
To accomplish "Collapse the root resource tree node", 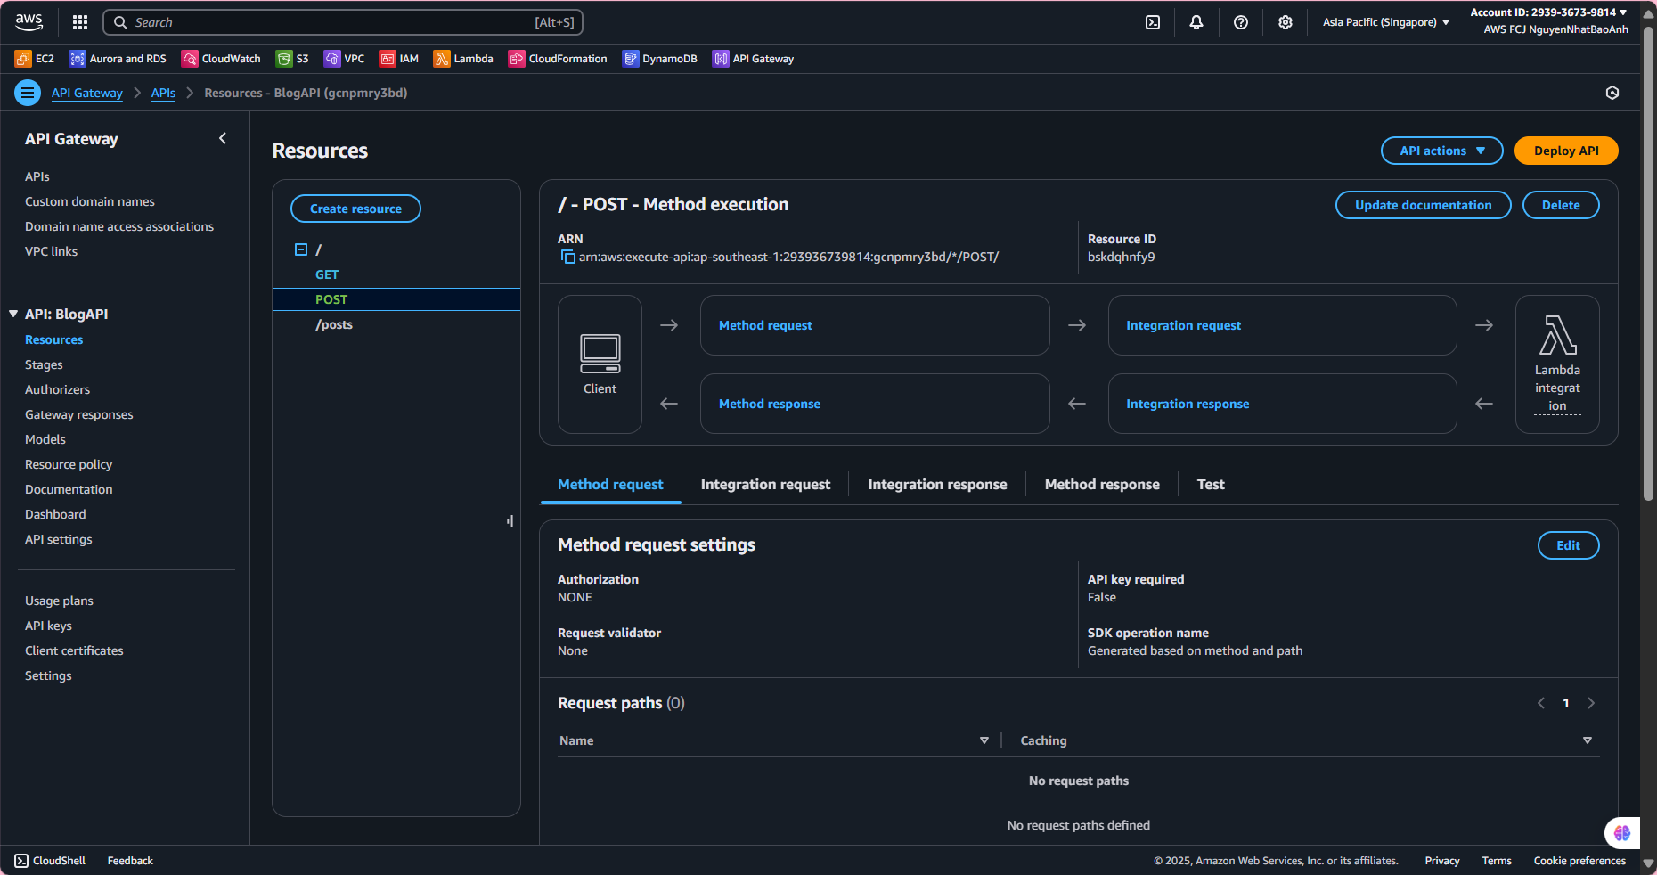I will pos(301,249).
